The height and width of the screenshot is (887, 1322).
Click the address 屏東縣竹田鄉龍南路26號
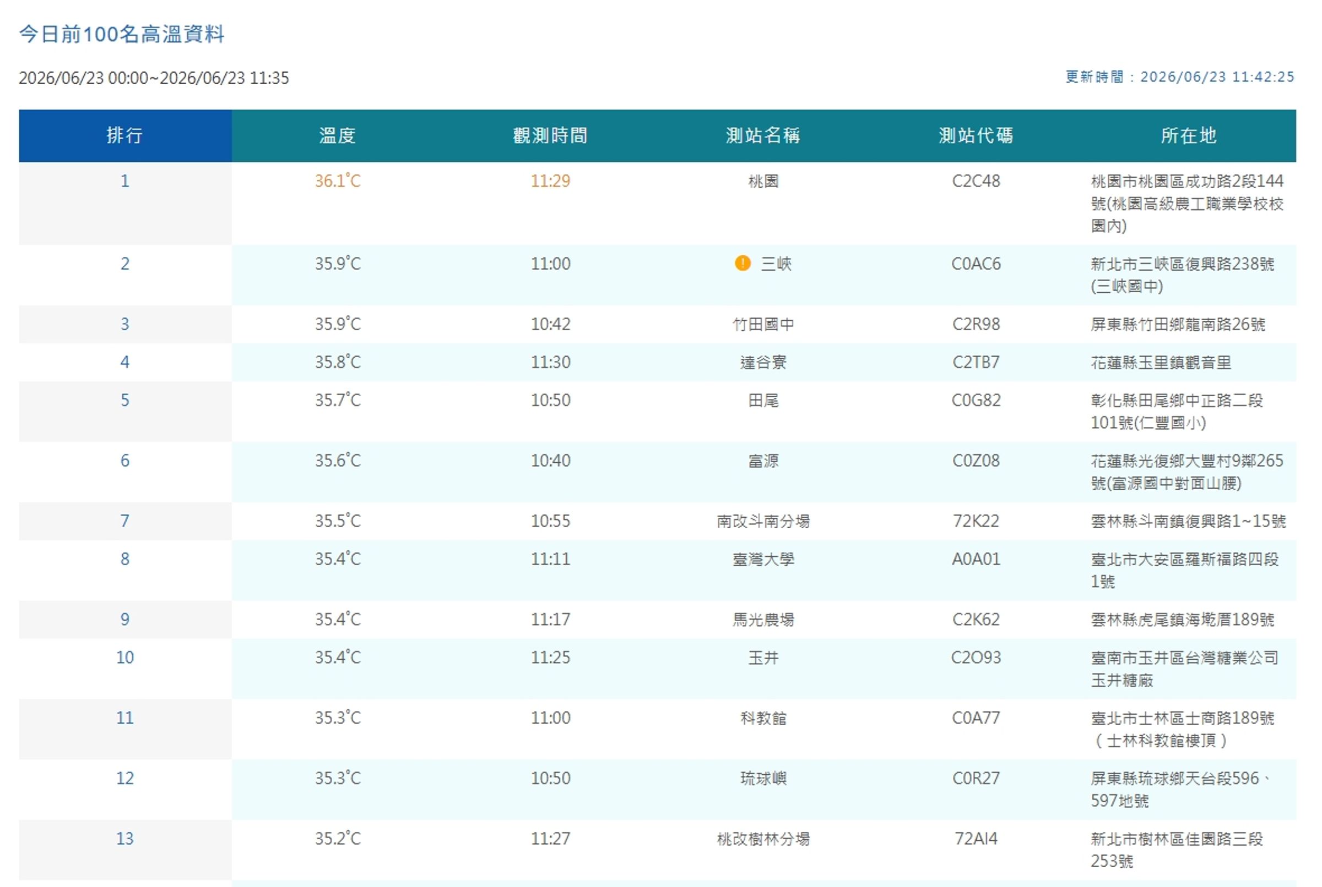[x=1178, y=325]
